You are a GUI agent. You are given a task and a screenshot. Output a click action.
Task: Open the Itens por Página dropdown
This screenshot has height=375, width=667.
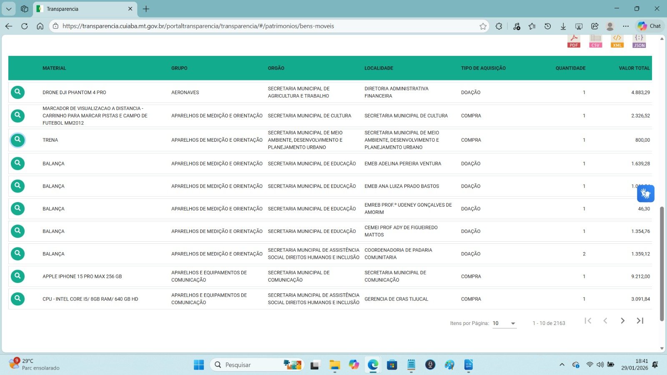click(x=504, y=323)
